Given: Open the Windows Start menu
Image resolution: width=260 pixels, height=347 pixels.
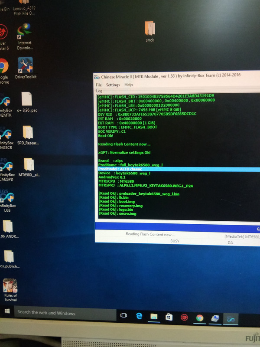Looking at the screenshot, I should [7, 311].
